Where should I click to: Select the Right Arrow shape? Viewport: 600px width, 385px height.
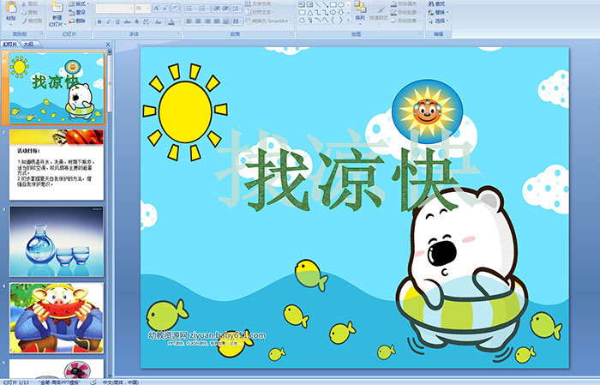(333, 12)
